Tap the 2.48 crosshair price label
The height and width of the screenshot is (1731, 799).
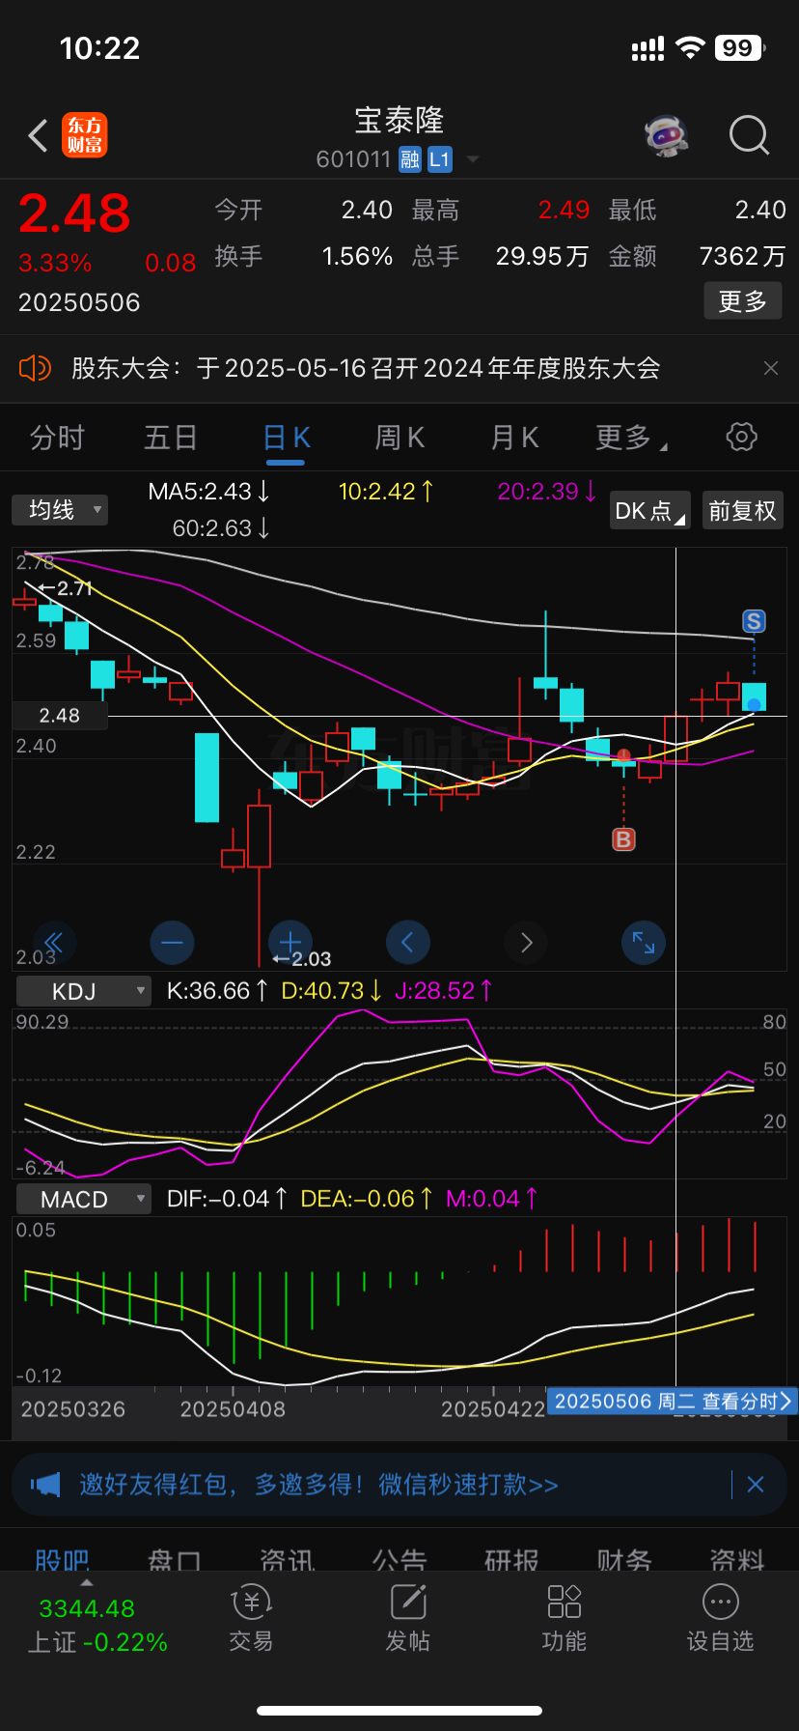point(59,716)
